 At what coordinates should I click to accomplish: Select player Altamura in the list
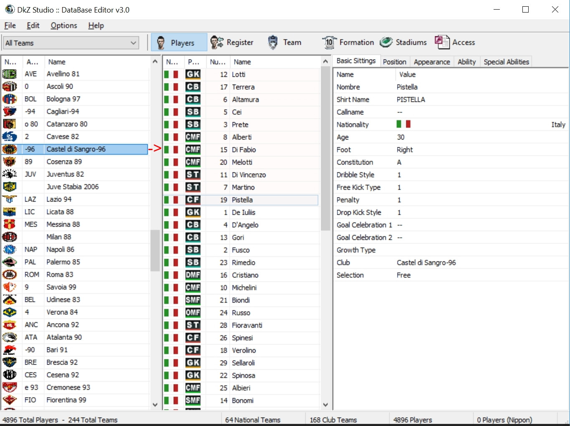[x=246, y=99]
